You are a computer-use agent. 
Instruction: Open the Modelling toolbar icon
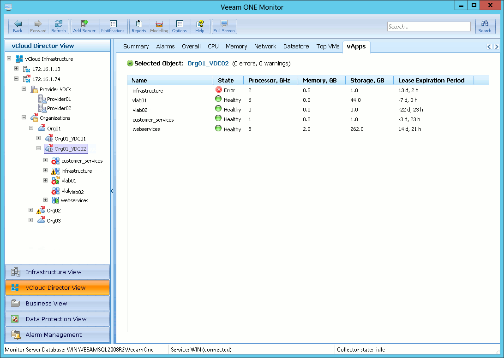[x=159, y=26]
